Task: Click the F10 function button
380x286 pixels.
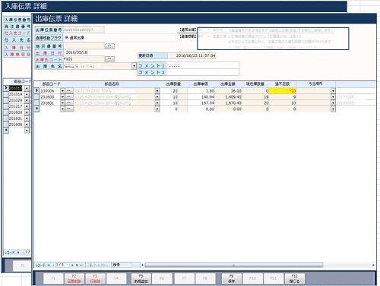Action: pos(252,278)
